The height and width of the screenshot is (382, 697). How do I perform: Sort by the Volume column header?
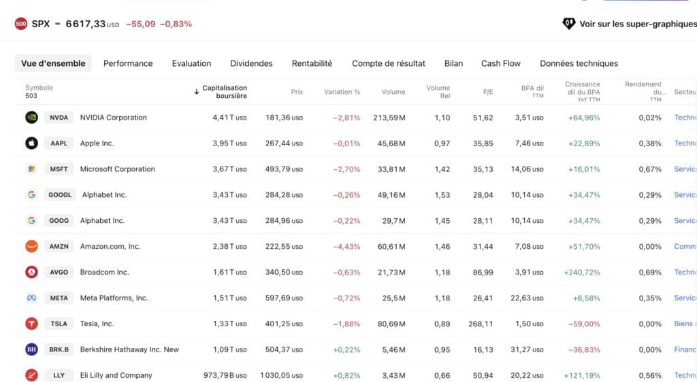pyautogui.click(x=393, y=92)
